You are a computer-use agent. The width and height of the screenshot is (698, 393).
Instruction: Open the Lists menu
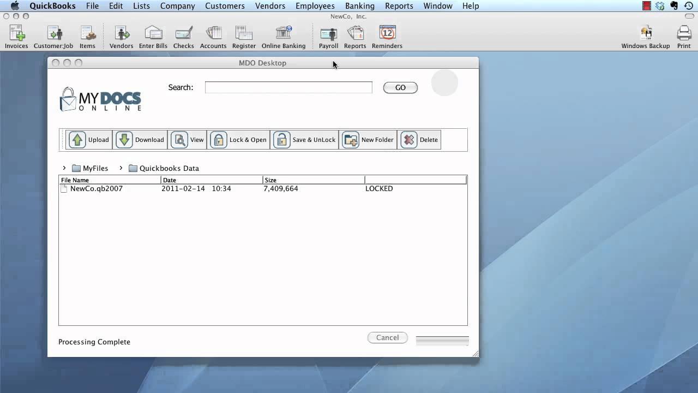141,6
